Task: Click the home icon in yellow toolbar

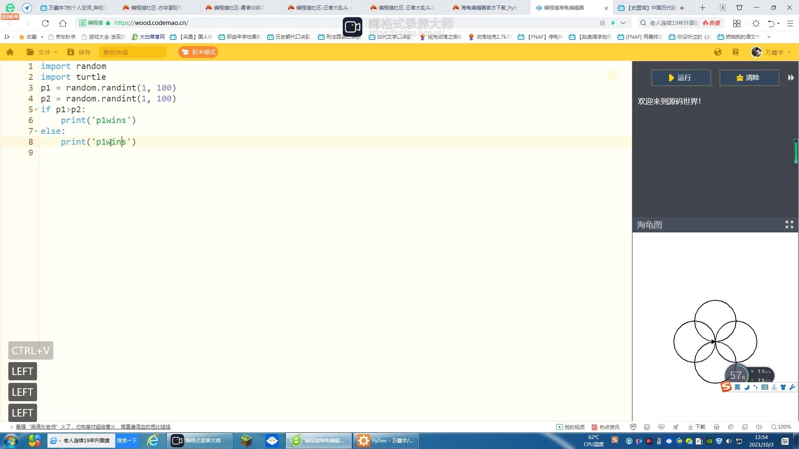Action: coord(10,52)
